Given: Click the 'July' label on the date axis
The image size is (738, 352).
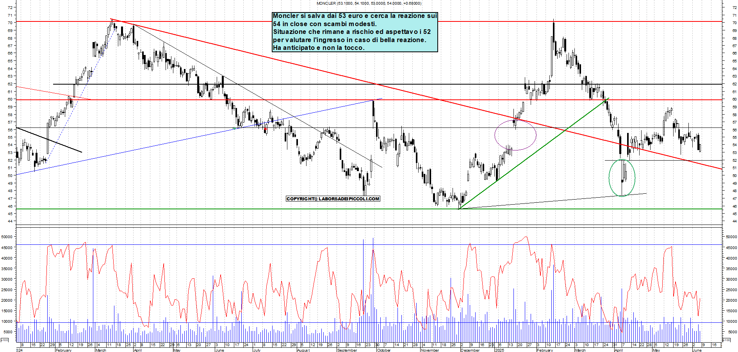Looking at the screenshot, I should [257, 350].
